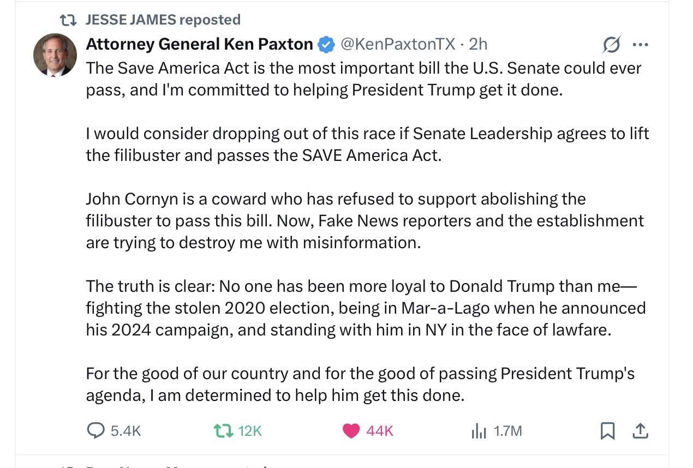Viewport: 693px width, 468px height.
Task: Open the @KenPaxtonTX handle link
Action: click(398, 44)
